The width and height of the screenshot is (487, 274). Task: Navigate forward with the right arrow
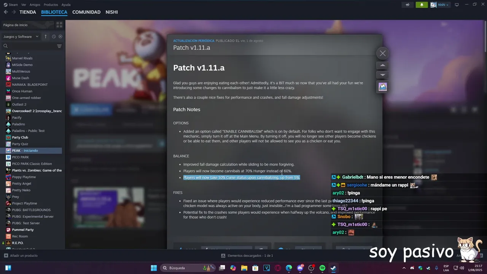tap(14, 12)
